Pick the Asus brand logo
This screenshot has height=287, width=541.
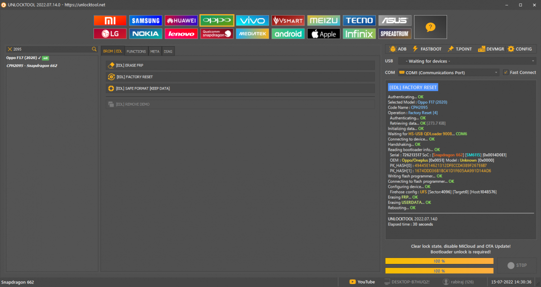(x=395, y=20)
